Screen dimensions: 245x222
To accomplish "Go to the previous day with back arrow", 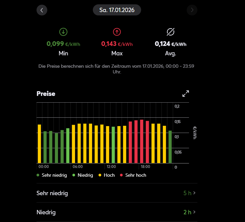I will (42, 10).
